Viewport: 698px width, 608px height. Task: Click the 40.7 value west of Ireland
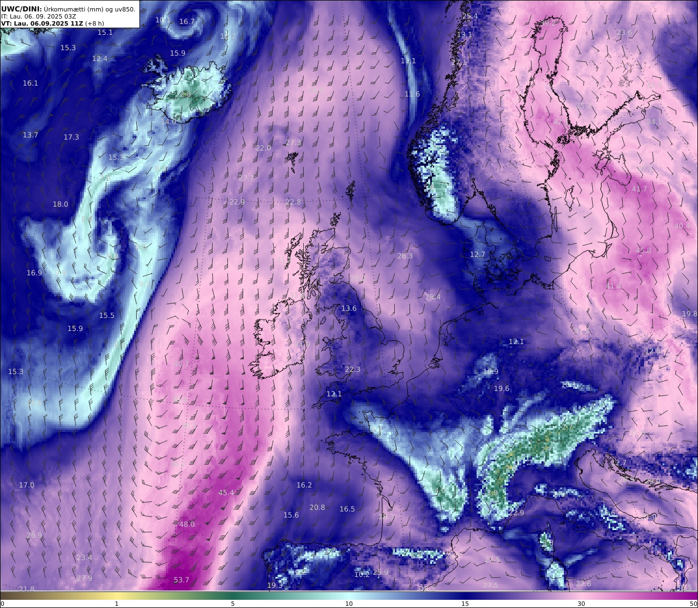click(x=182, y=364)
